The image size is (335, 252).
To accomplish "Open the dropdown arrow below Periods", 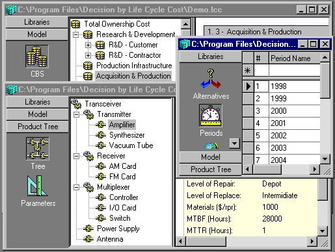I will 234,144.
